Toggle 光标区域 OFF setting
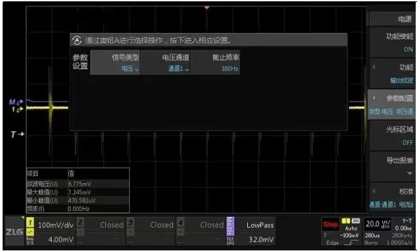417x251 pixels. click(x=392, y=136)
